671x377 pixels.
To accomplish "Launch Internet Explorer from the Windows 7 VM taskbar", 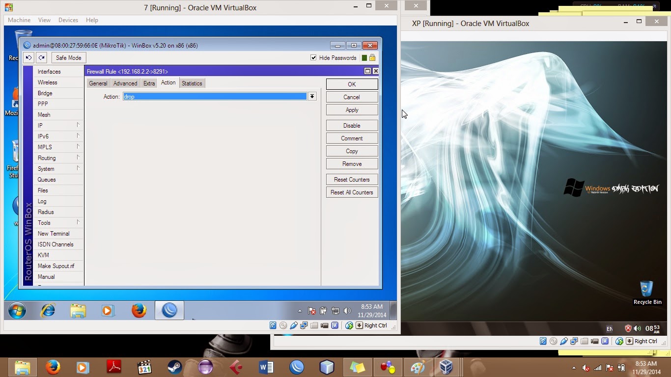I will point(48,311).
